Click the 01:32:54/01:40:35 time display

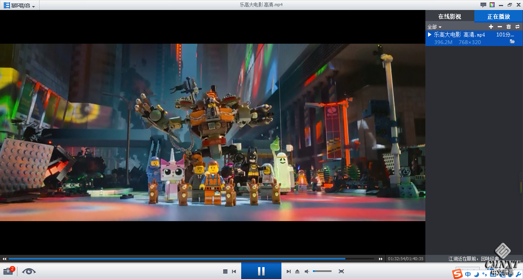tap(405, 259)
